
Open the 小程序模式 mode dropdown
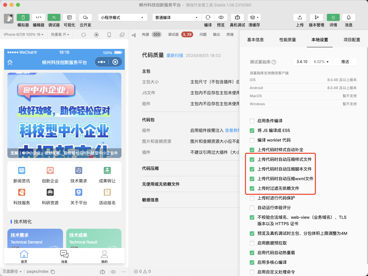coord(122,17)
